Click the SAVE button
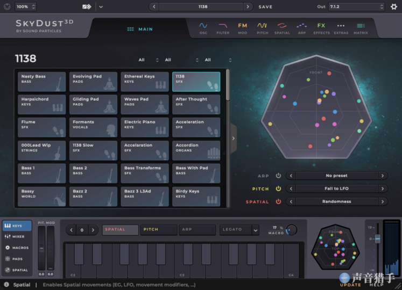Screen dimensions: 402x290 click(x=265, y=7)
